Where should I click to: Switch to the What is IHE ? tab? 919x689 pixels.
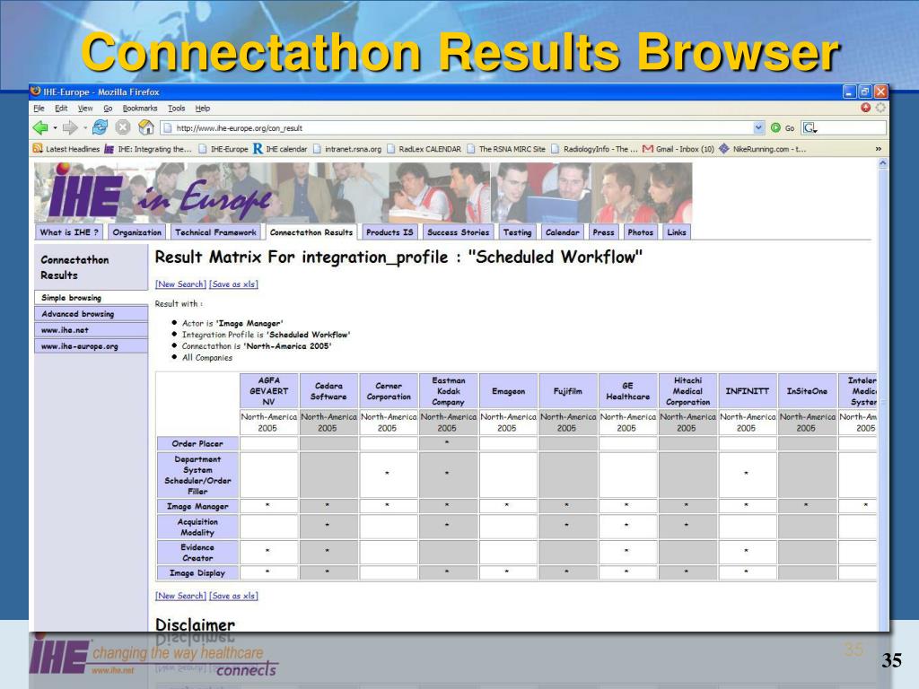[x=69, y=232]
